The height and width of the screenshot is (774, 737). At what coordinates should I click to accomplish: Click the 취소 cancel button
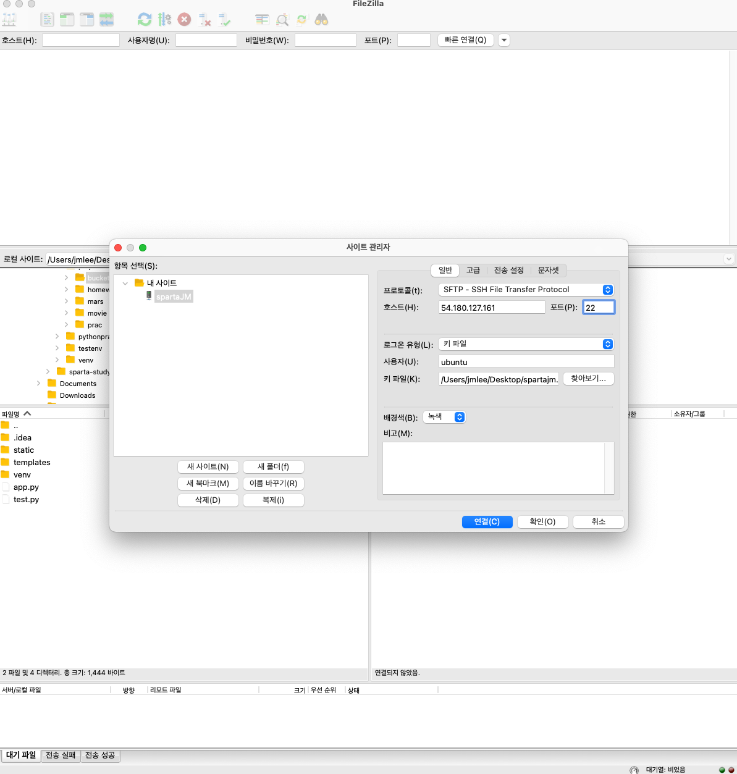click(599, 521)
